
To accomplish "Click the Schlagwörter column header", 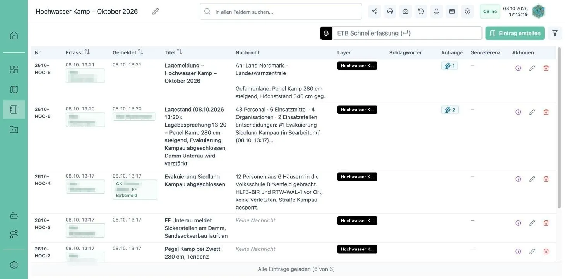I will coord(406,52).
